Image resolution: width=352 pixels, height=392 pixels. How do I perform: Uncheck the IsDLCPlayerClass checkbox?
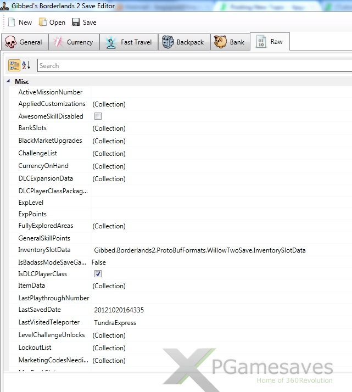98,274
